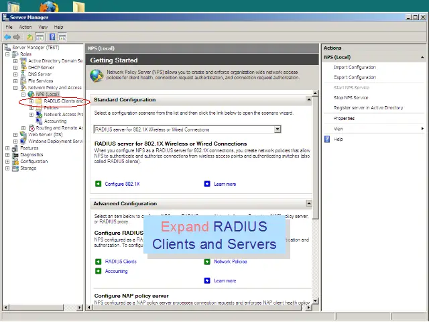Click the Configuration node icon
The height and width of the screenshot is (322, 429).
[15, 161]
